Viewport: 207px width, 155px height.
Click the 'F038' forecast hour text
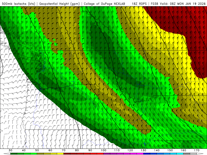point(154,4)
